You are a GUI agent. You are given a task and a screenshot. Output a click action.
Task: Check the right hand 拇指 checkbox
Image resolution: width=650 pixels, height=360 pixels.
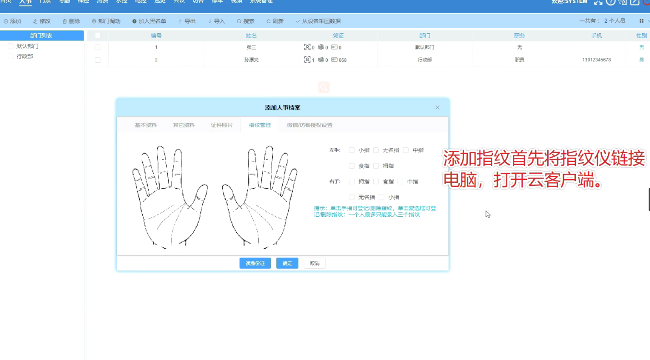[352, 181]
